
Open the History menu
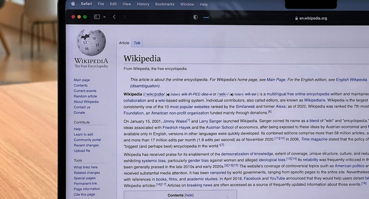click(x=143, y=4)
